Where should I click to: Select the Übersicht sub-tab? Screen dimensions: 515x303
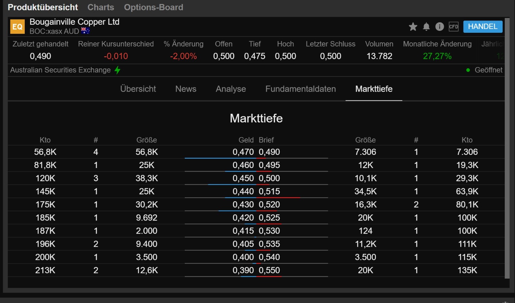pyautogui.click(x=138, y=89)
